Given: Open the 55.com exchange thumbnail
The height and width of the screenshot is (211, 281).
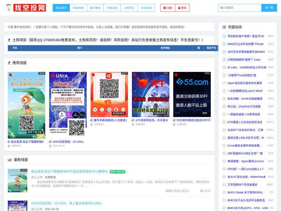Looking at the screenshot, I should coord(192,95).
